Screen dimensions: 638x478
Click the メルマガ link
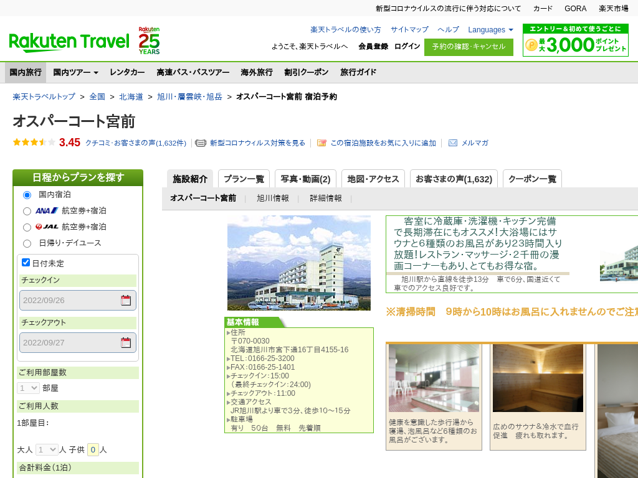(475, 143)
